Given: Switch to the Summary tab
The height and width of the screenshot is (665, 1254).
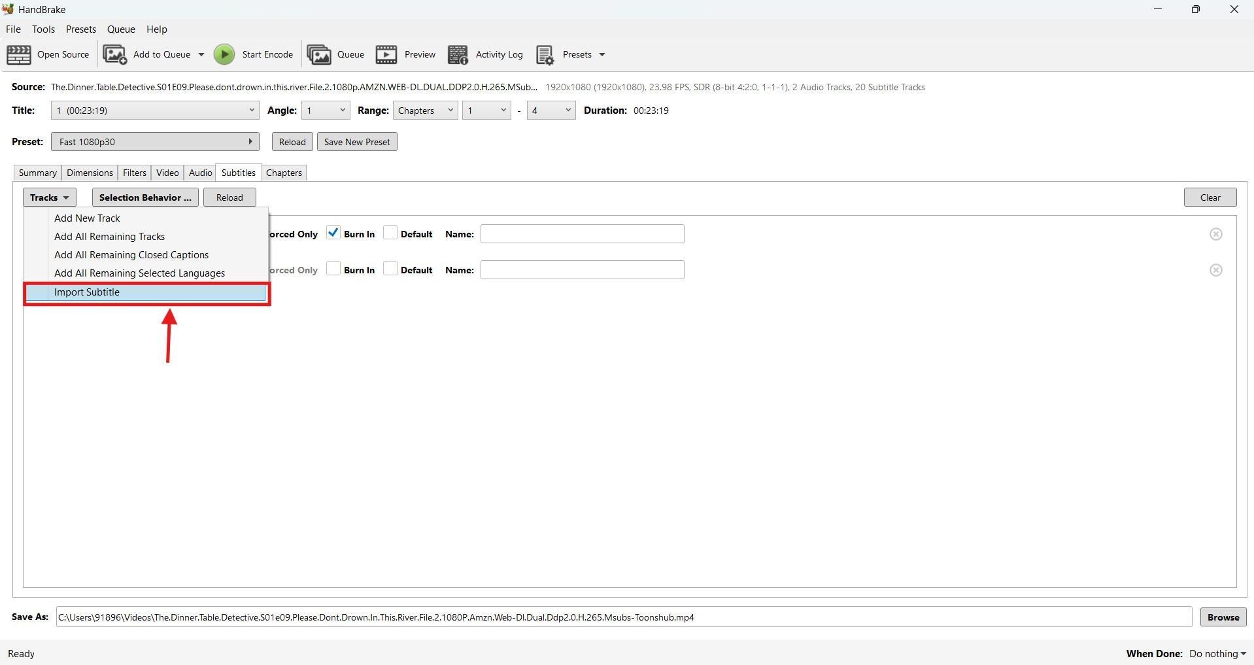Looking at the screenshot, I should point(37,173).
